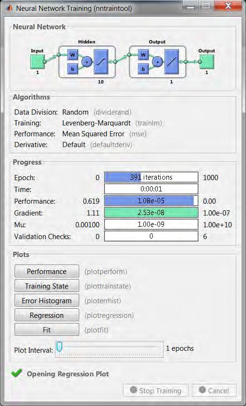Screen dimensions: 246x406
Task: Close the nntraintool window
Action: coord(228,6)
